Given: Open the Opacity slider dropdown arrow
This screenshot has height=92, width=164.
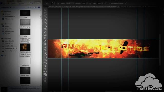Looking at the screenshot, I should (87, 3).
